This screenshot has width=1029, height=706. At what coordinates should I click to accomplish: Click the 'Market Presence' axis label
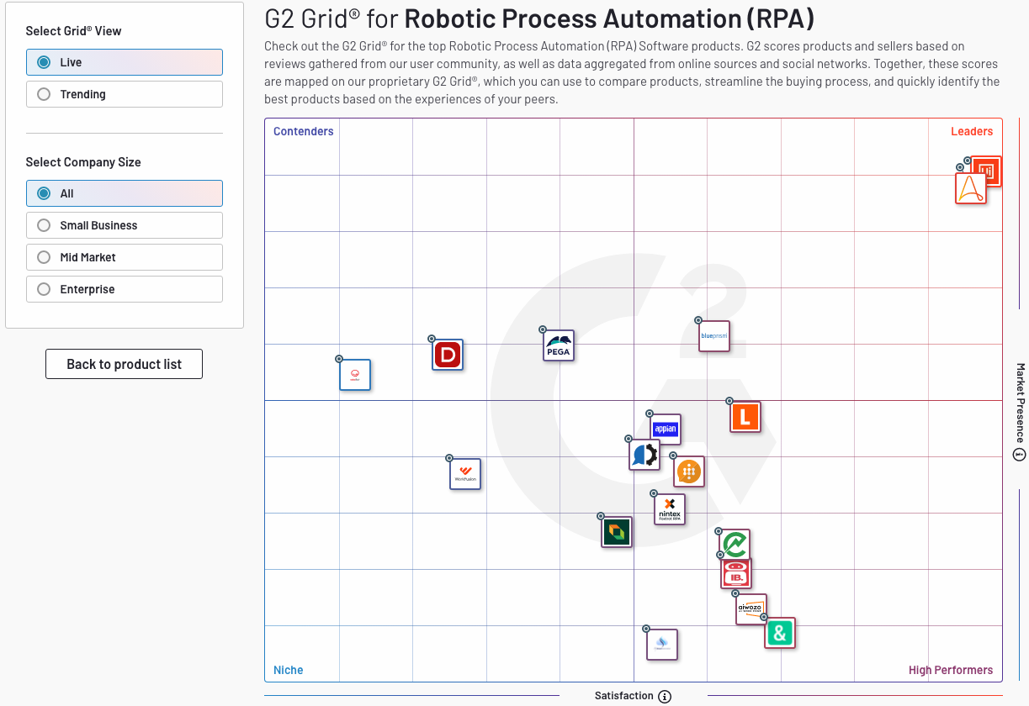point(1020,403)
